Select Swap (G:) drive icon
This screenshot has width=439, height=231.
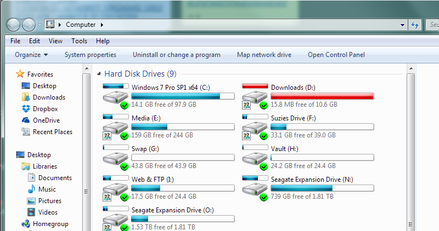(115, 157)
